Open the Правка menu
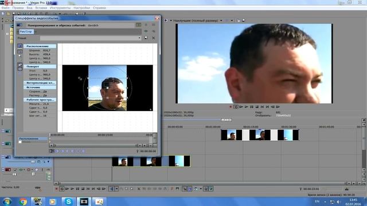 (18, 7)
